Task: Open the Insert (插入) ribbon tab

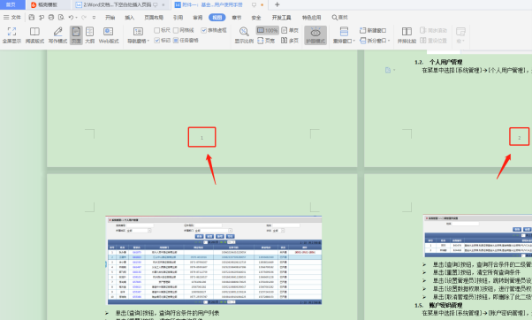Action: (129, 18)
